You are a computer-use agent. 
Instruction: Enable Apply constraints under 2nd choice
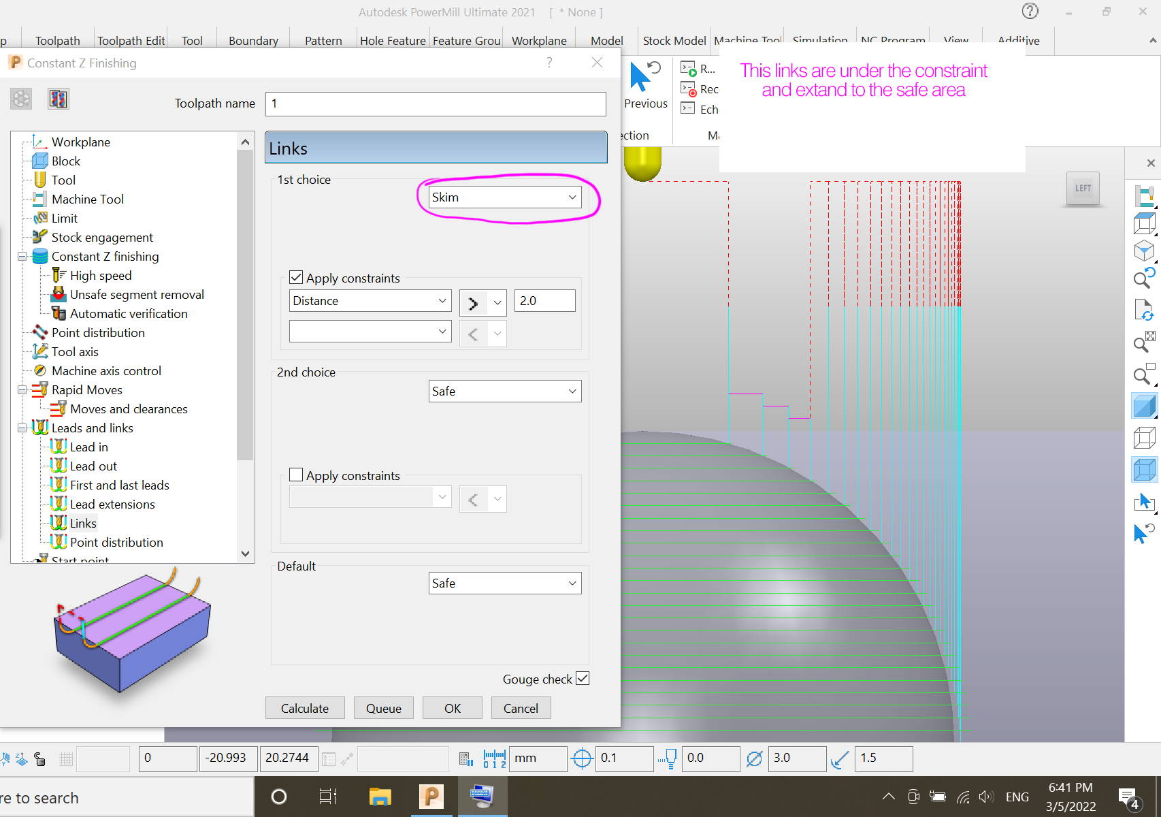296,474
